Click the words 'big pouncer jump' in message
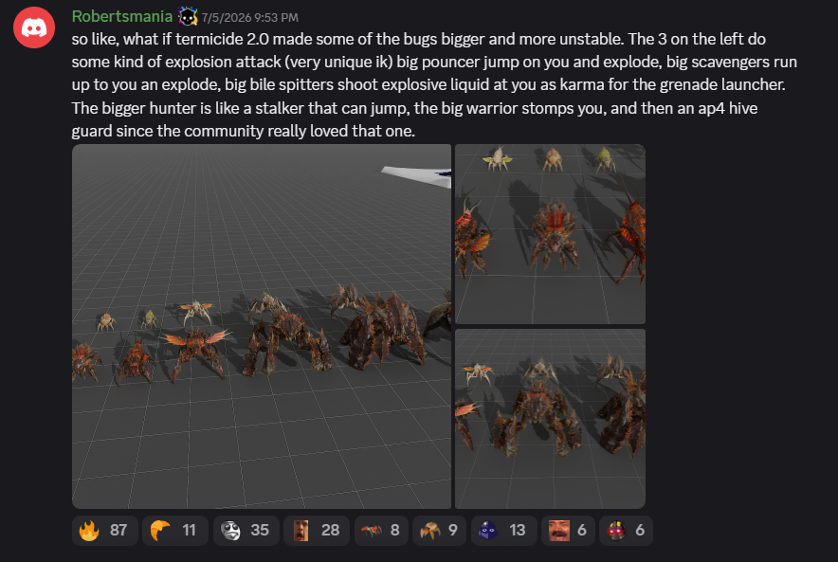Viewport: 838px width, 562px height. click(458, 62)
